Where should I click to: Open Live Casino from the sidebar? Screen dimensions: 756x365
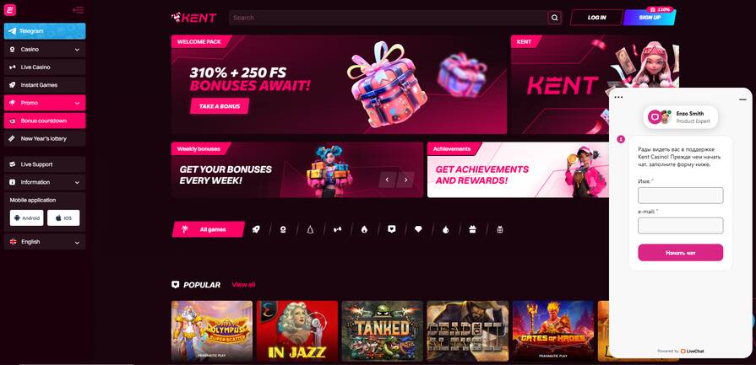point(45,67)
